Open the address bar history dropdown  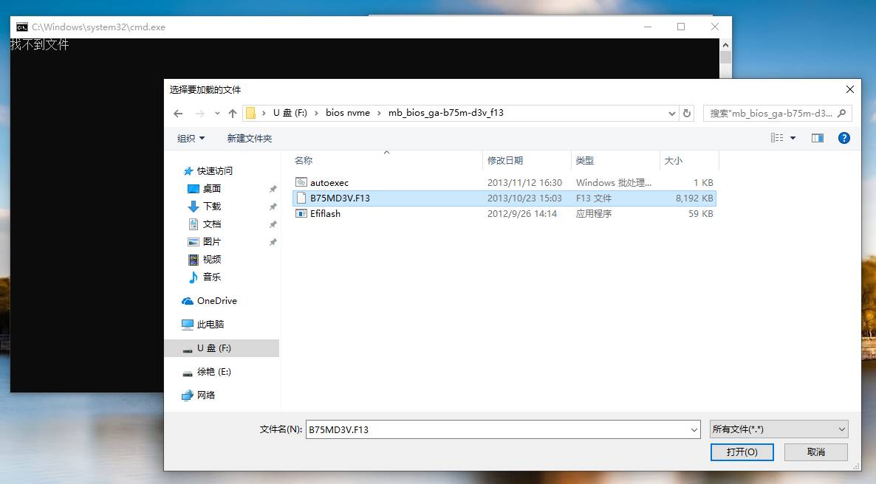pyautogui.click(x=671, y=114)
